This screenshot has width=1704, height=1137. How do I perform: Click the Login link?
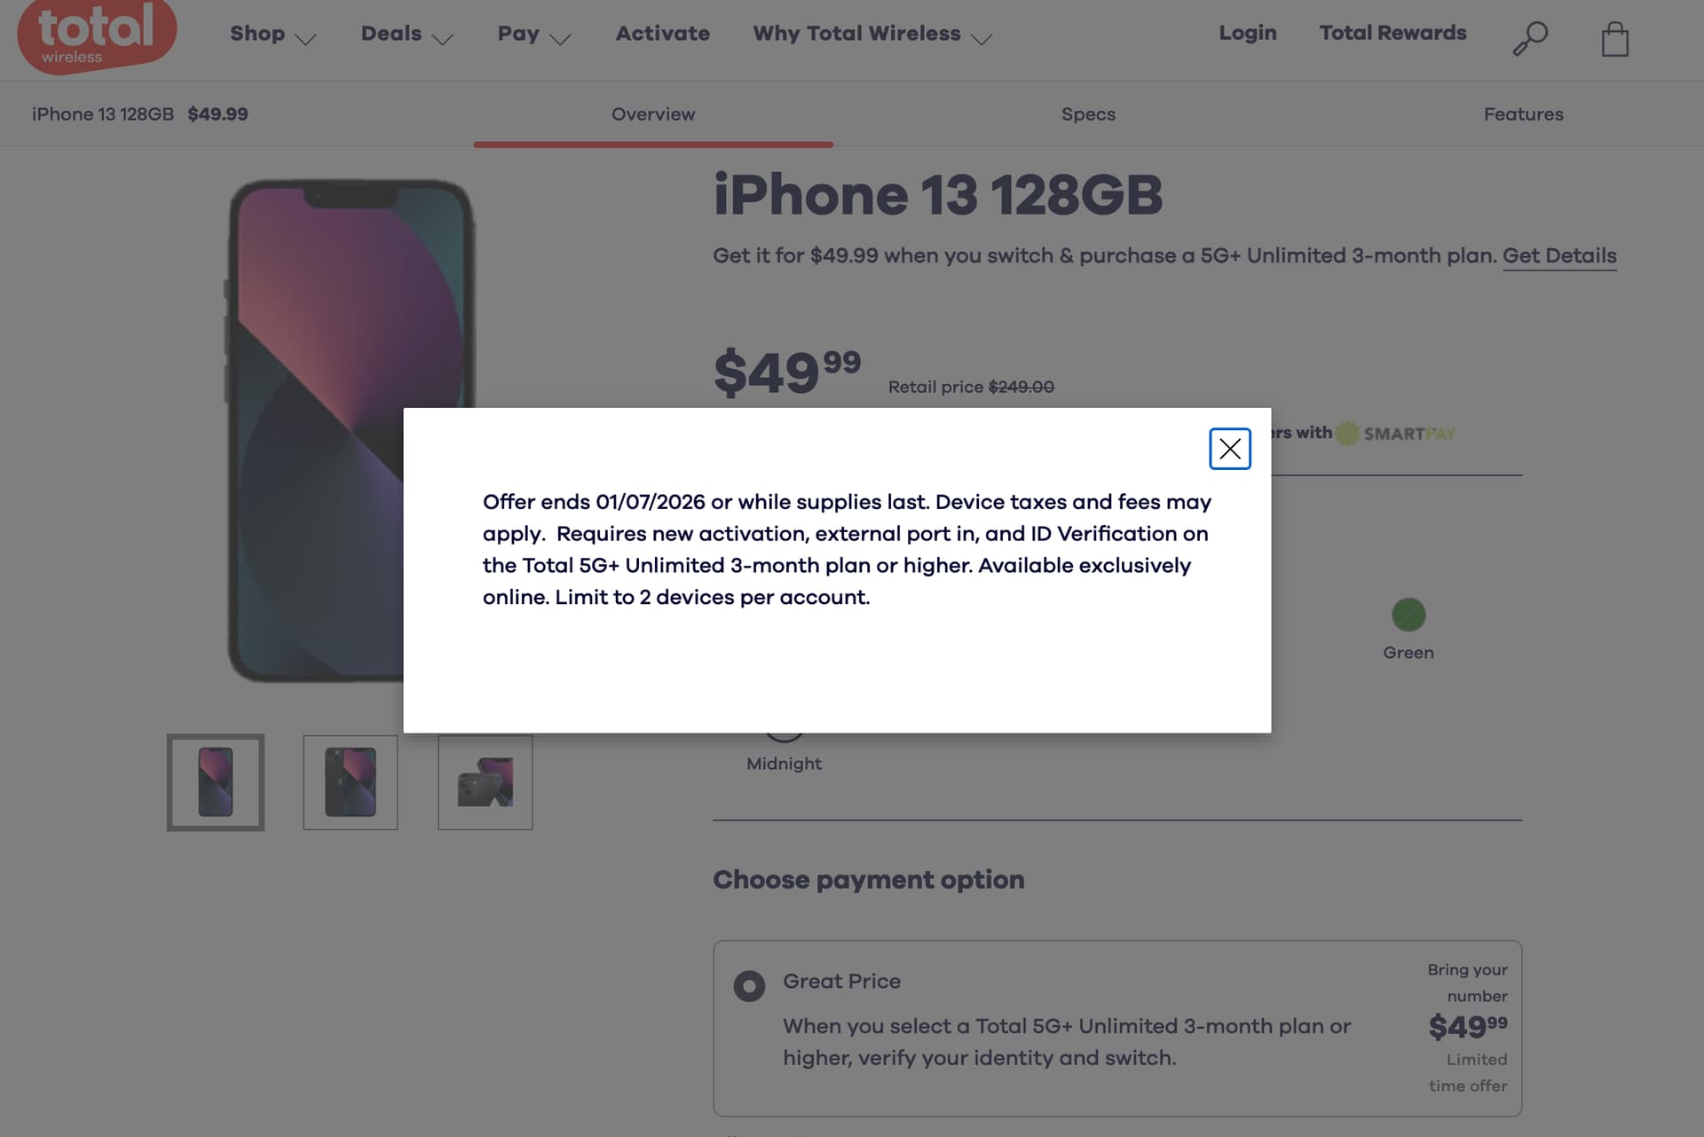pyautogui.click(x=1247, y=33)
